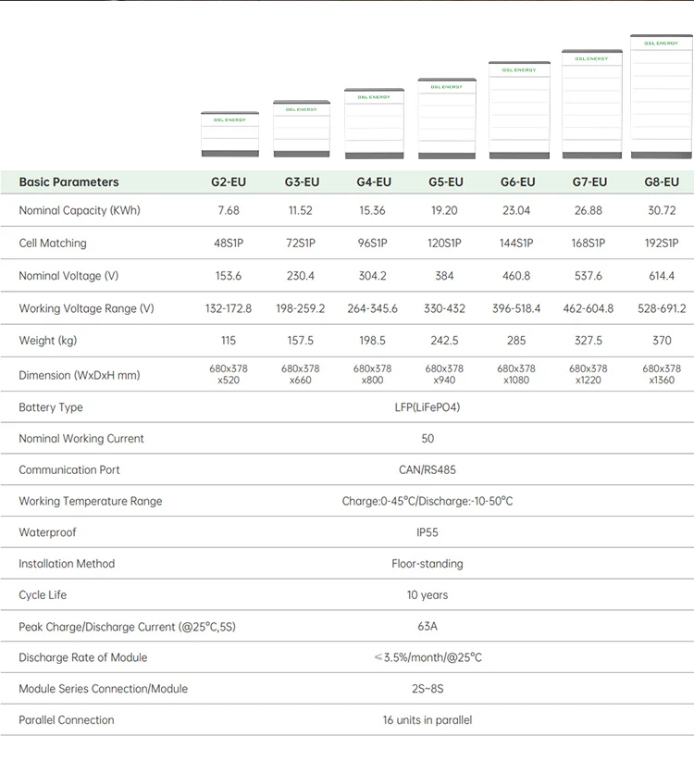Click the G6-EU battery tower picture
694x774 pixels.
[x=519, y=109]
